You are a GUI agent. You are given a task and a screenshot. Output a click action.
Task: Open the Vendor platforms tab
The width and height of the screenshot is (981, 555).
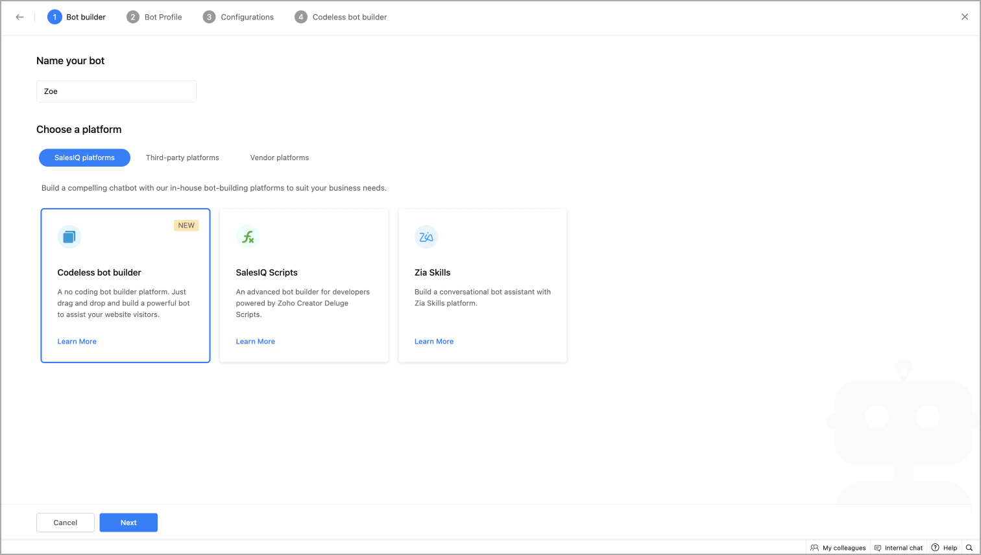(x=280, y=158)
